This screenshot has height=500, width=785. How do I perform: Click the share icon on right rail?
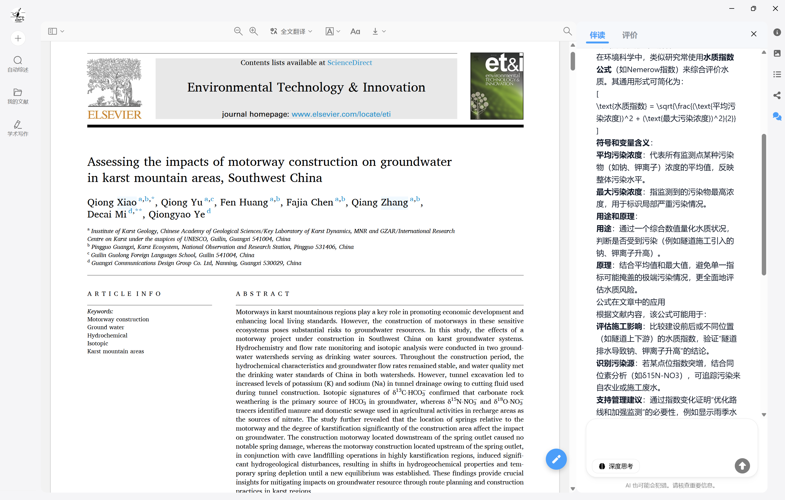point(777,95)
